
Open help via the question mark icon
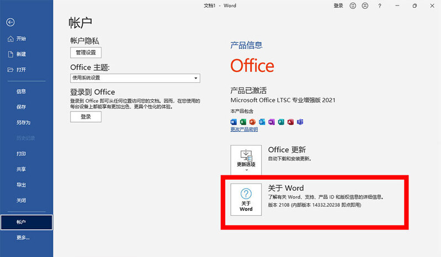click(380, 6)
